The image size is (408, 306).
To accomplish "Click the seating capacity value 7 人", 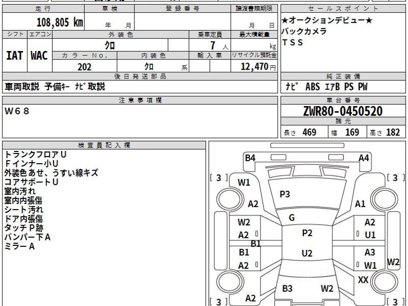I will click(219, 45).
